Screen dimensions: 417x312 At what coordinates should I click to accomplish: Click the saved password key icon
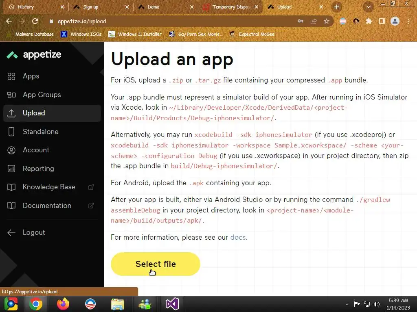coord(301,21)
